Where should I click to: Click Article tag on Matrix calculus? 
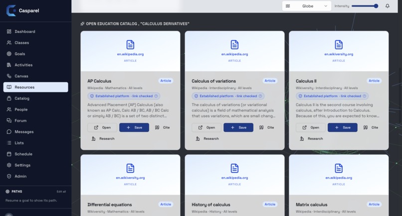click(374, 204)
